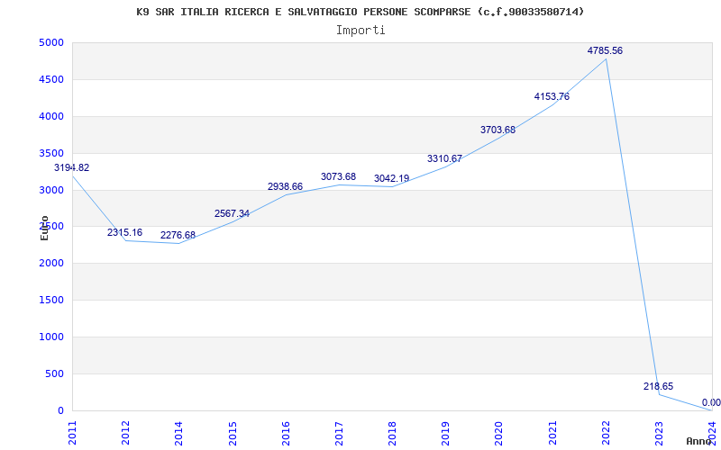The image size is (721, 450).
Task: Click the Anno x-axis title
Action: click(x=698, y=441)
